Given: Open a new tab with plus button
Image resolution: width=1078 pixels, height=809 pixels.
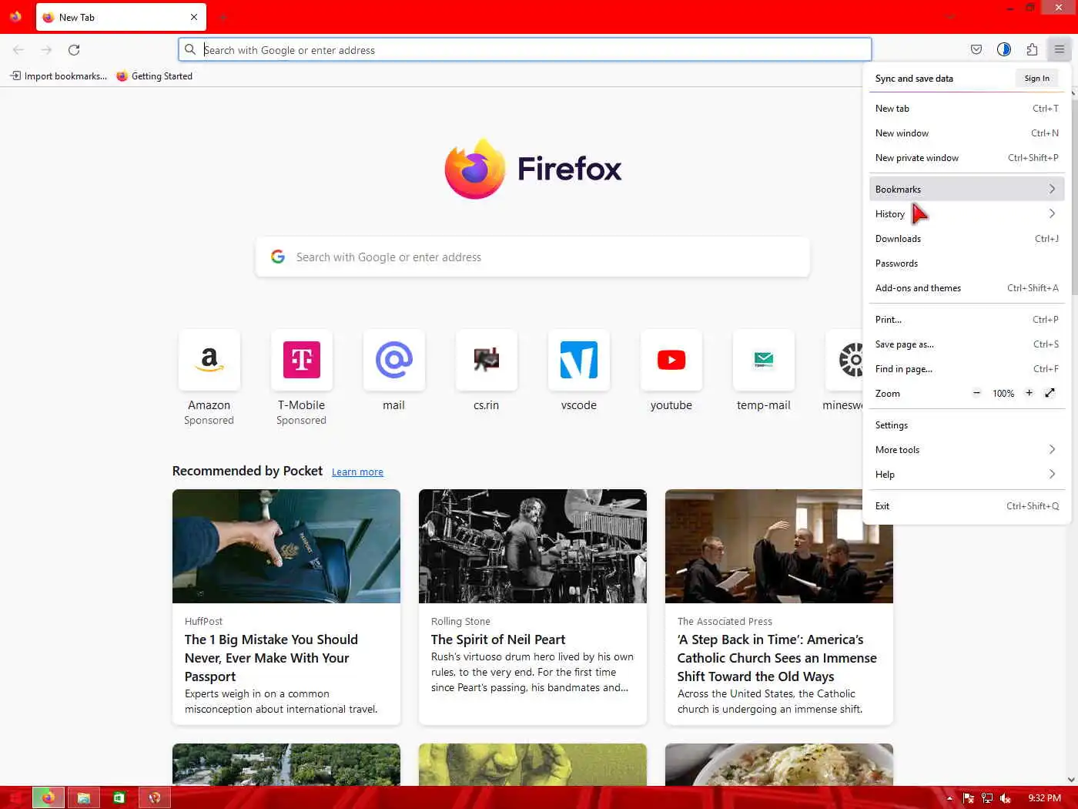Looking at the screenshot, I should click(223, 17).
